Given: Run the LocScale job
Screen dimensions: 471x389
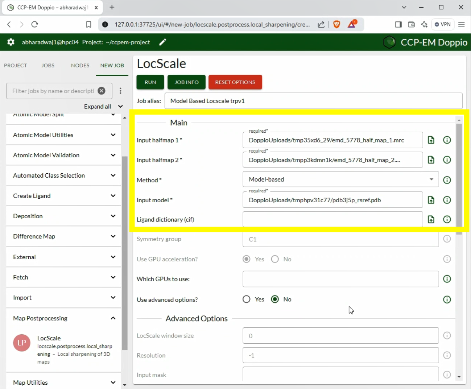Looking at the screenshot, I should click(x=150, y=82).
